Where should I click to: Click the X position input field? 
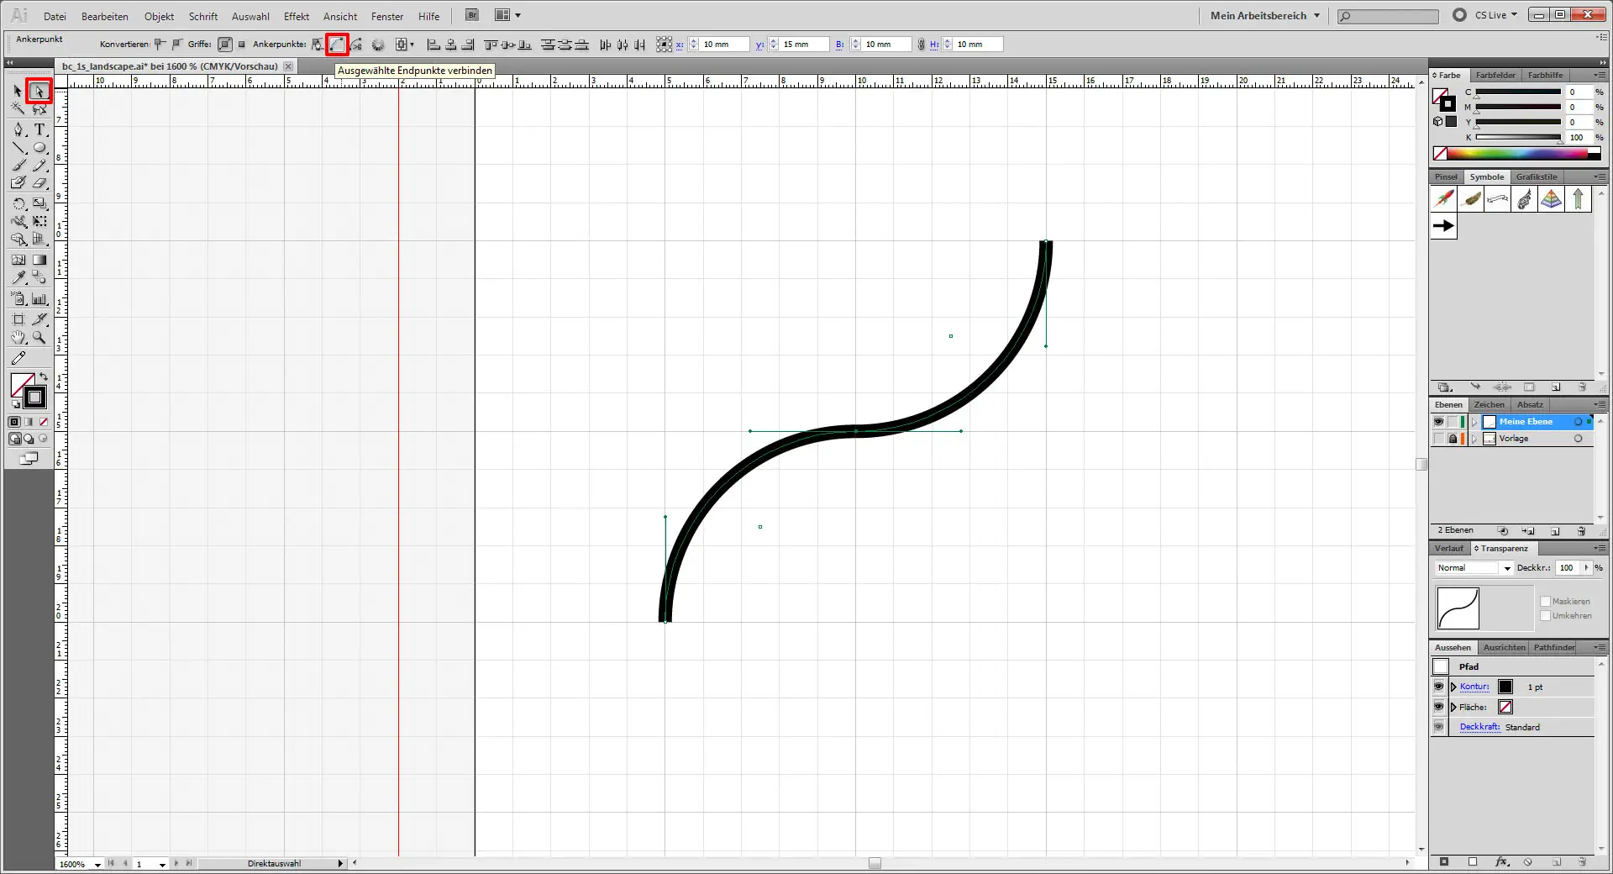tap(719, 45)
